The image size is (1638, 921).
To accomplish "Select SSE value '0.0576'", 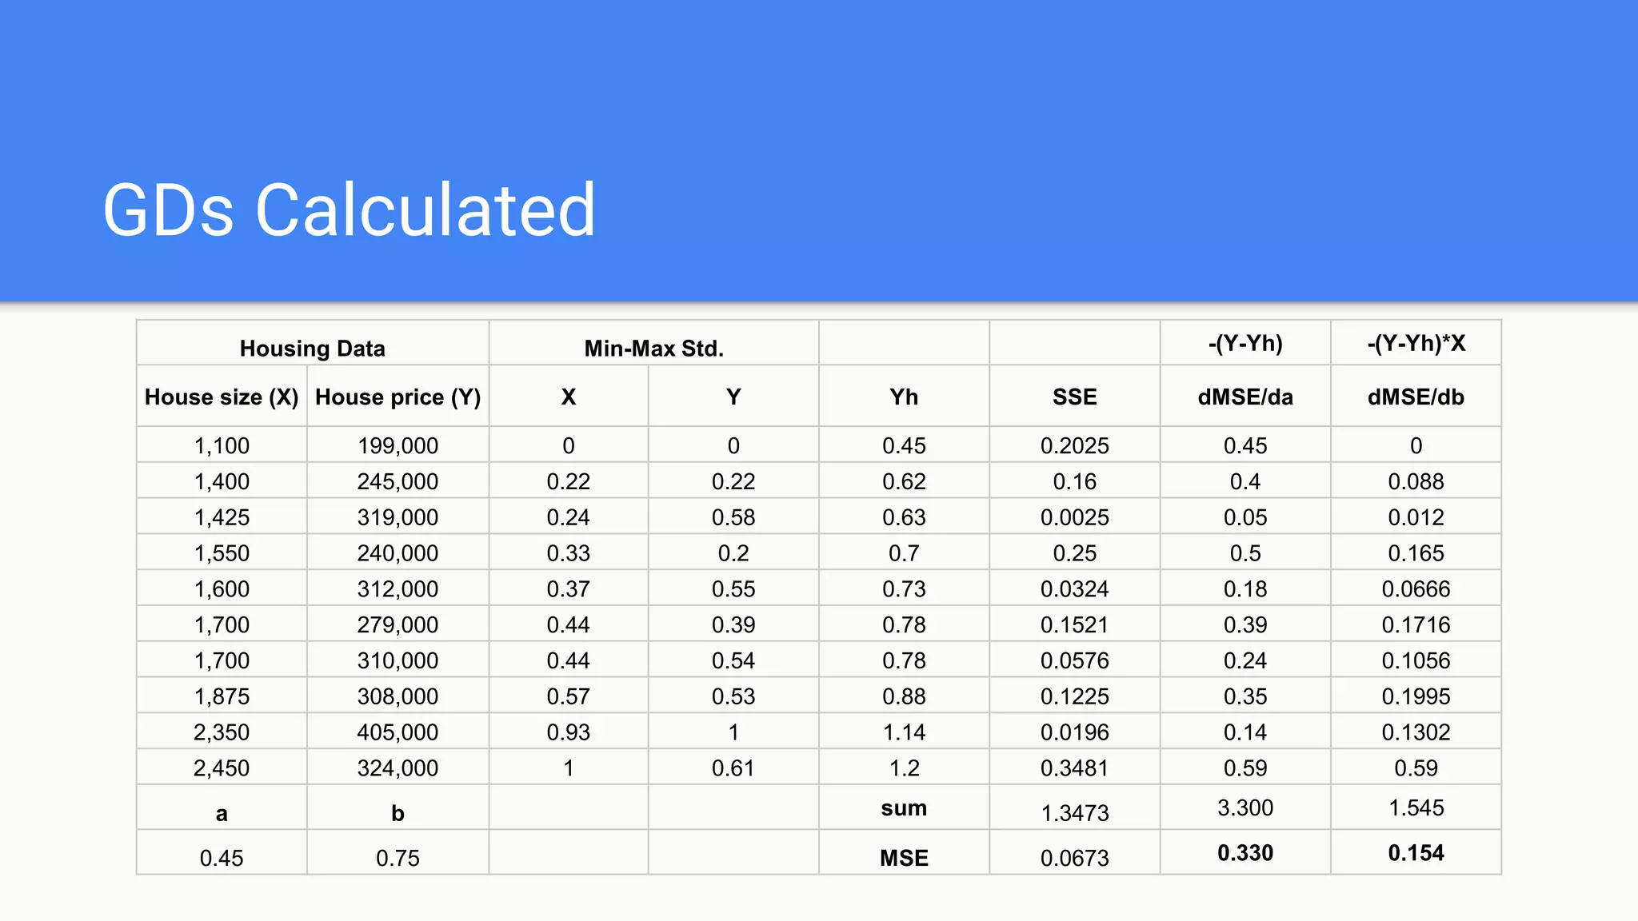I will 1075,660.
